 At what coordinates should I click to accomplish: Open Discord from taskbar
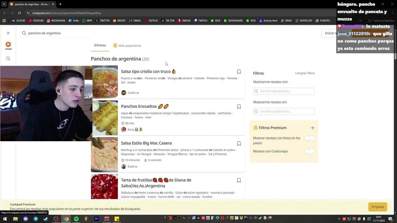click(x=25, y=219)
